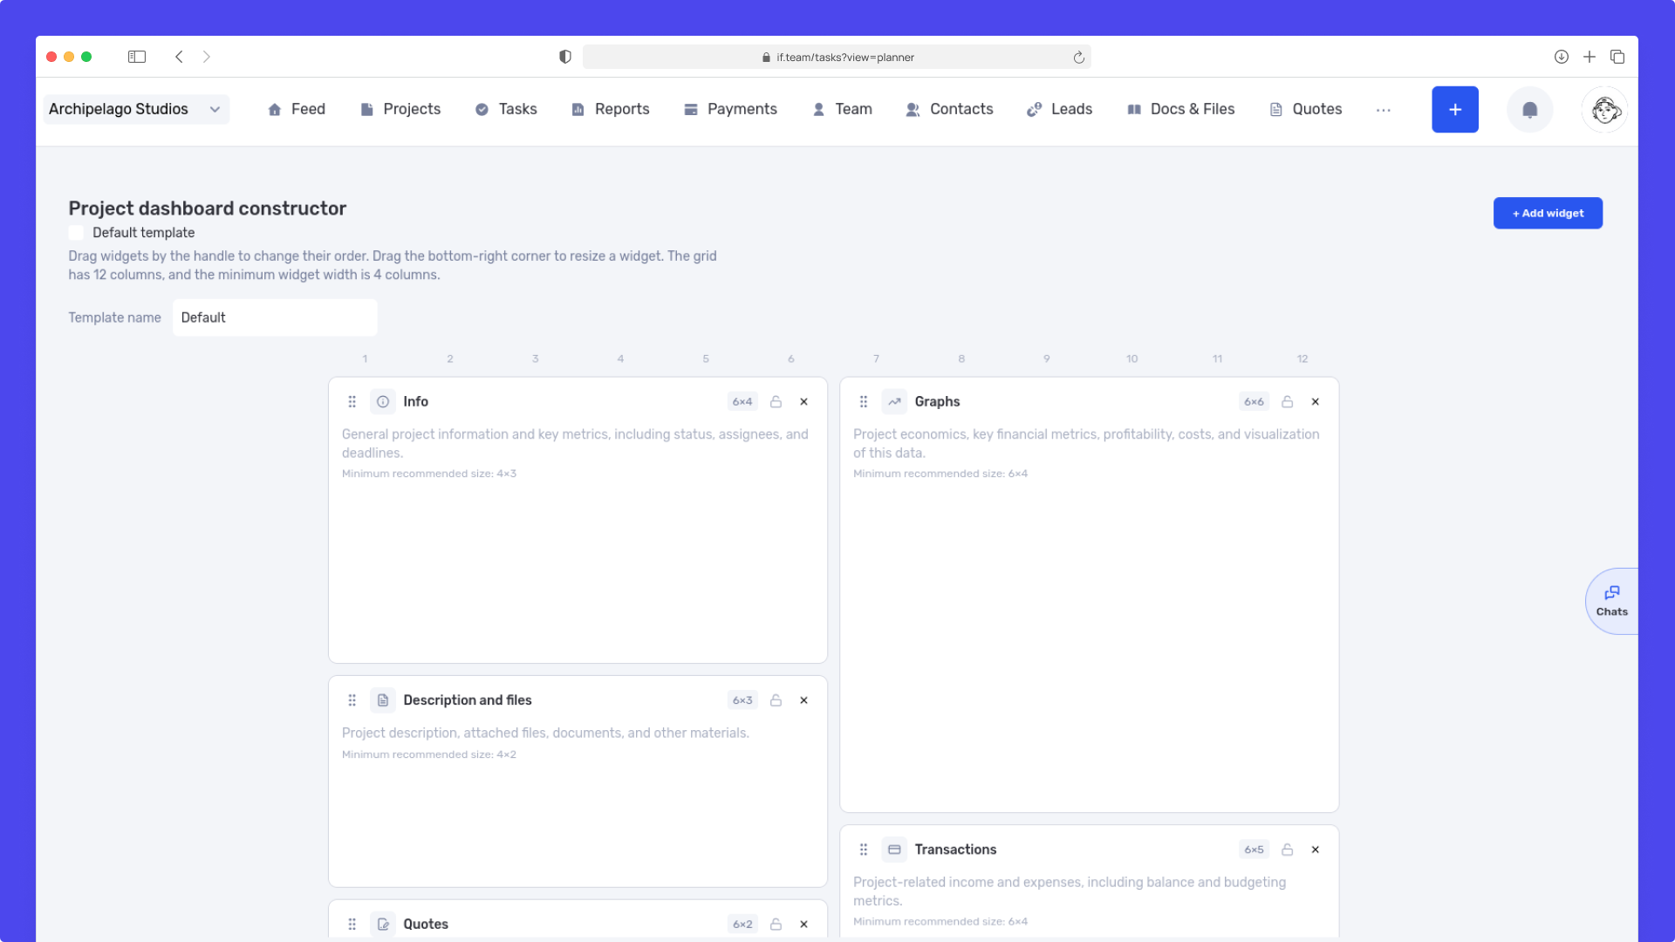This screenshot has width=1675, height=942.
Task: Open the Info widget 6×4 size selector
Action: (x=742, y=402)
